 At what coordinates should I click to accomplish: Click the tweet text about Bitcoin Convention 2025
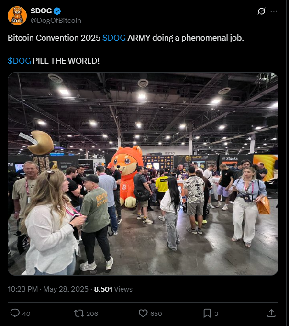126,49
